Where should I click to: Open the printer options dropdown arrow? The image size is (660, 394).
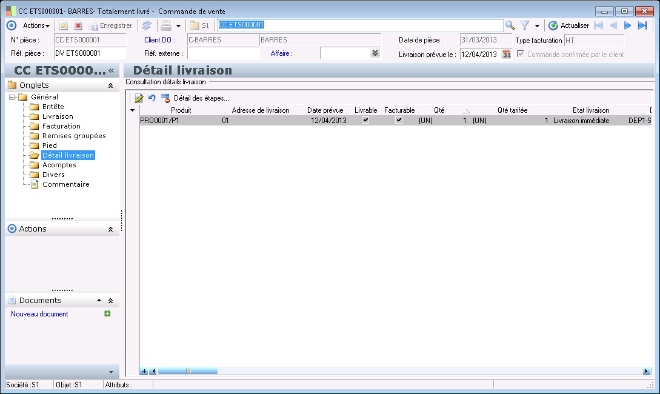(178, 26)
